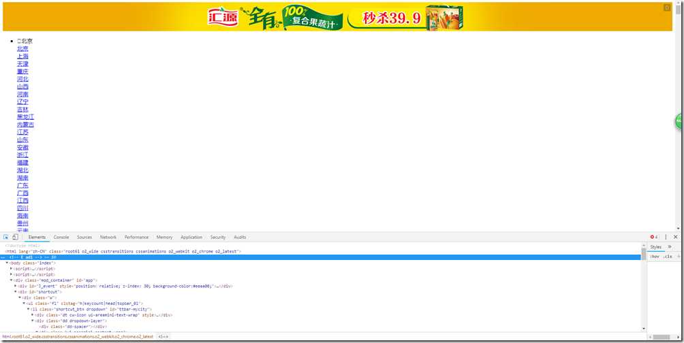The width and height of the screenshot is (684, 343).
Task: Click the 湖北 city link
Action: point(22,170)
